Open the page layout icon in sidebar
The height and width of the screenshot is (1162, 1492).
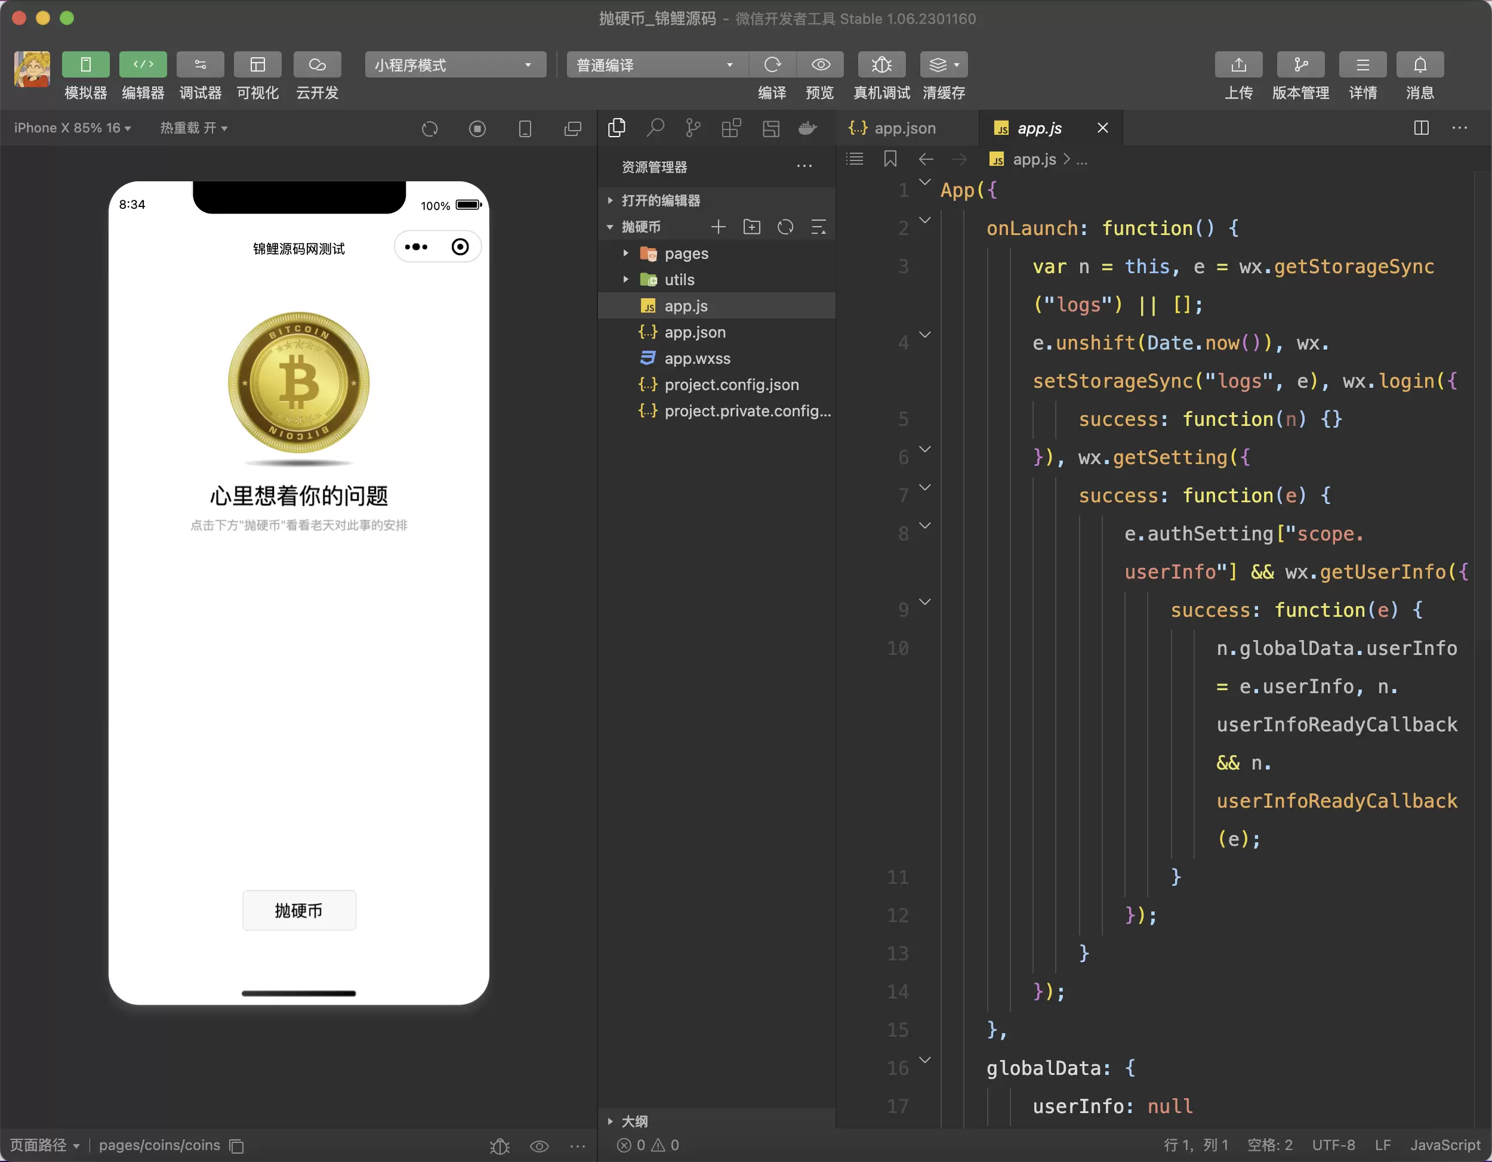click(x=770, y=128)
